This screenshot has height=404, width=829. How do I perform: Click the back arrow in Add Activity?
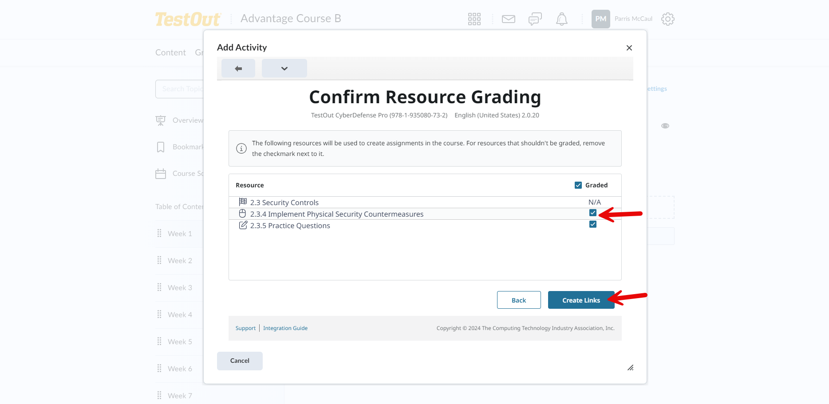238,68
